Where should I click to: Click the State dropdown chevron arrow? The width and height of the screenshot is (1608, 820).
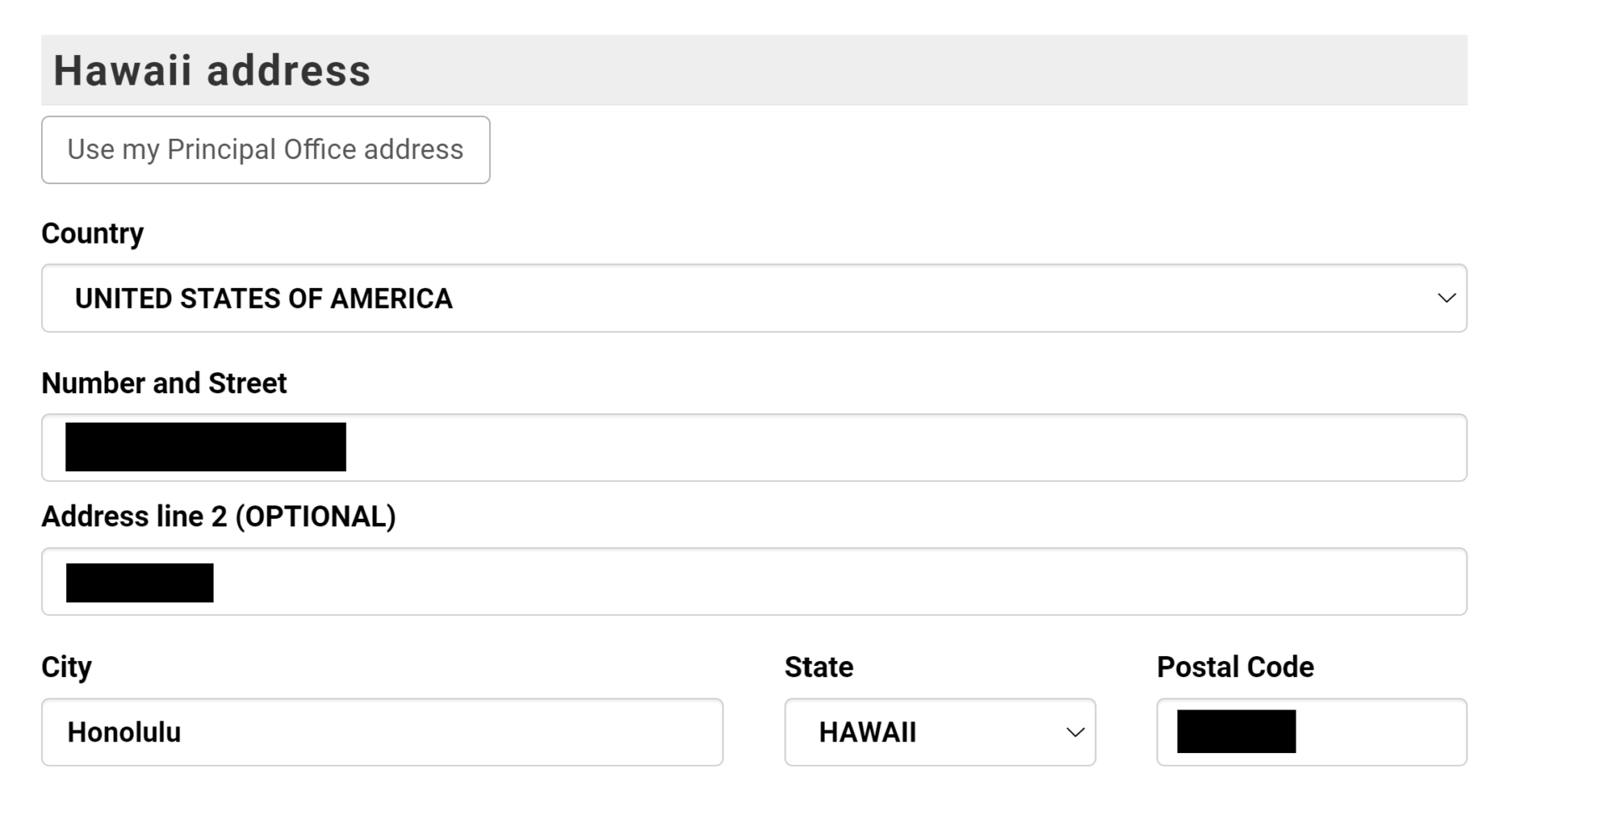1075,732
